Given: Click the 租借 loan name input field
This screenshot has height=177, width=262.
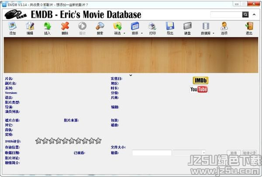Looking at the screenshot, I should click(x=152, y=153).
